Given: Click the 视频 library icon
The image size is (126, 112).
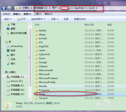Looking at the screenshot, I should click(8, 51).
